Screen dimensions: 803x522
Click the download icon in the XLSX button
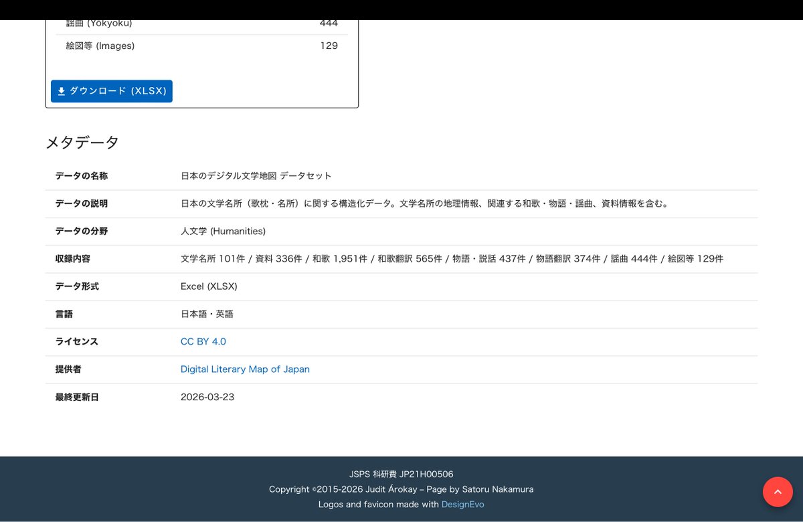tap(62, 91)
